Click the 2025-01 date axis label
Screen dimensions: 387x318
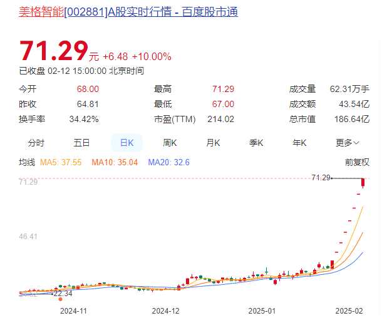pyautogui.click(x=262, y=311)
